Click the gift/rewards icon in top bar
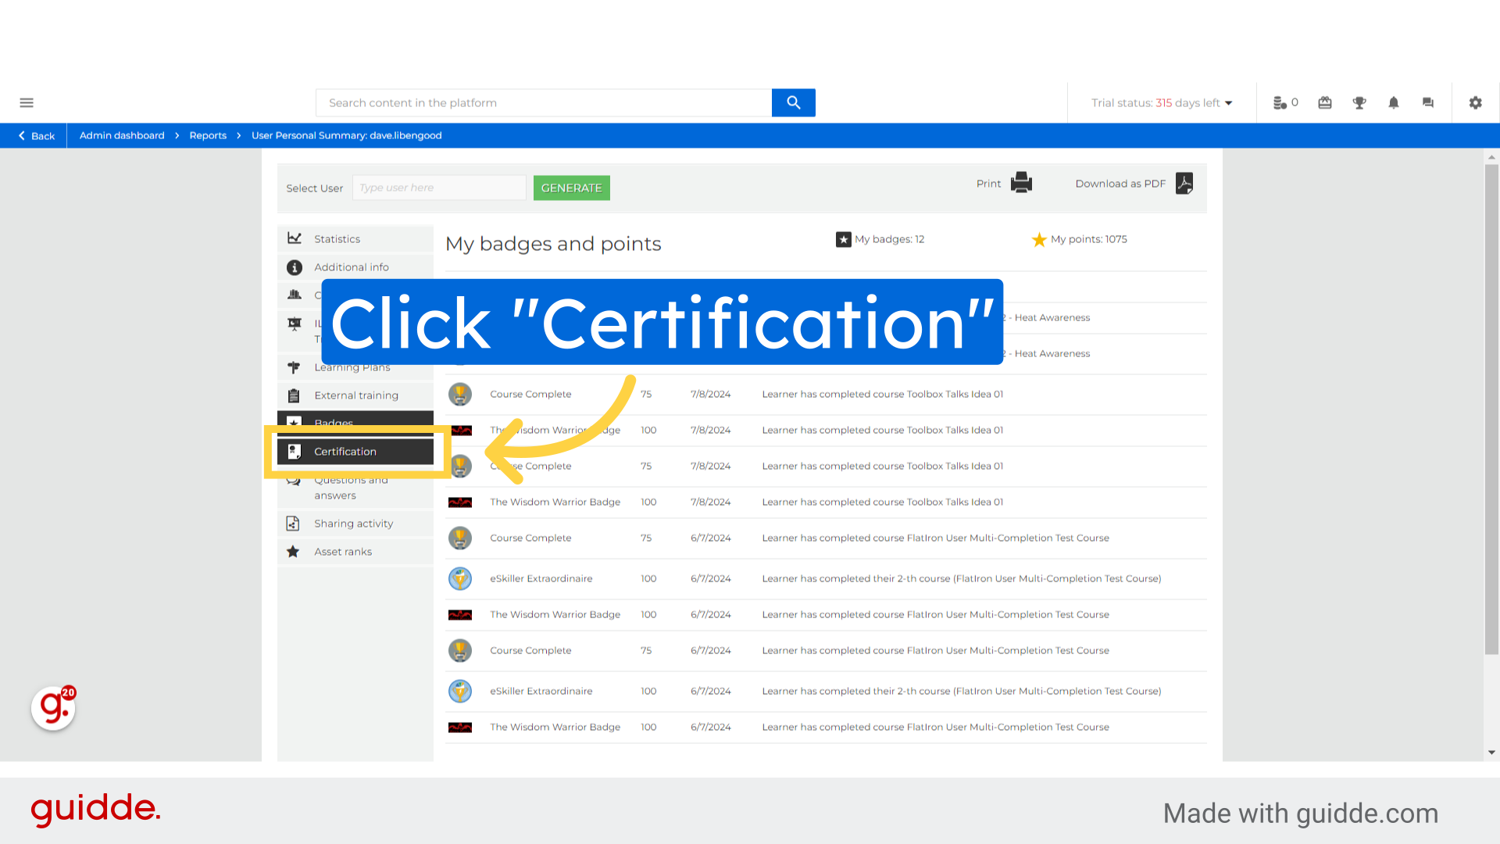Screen dimensions: 1500x844 pos(1324,102)
